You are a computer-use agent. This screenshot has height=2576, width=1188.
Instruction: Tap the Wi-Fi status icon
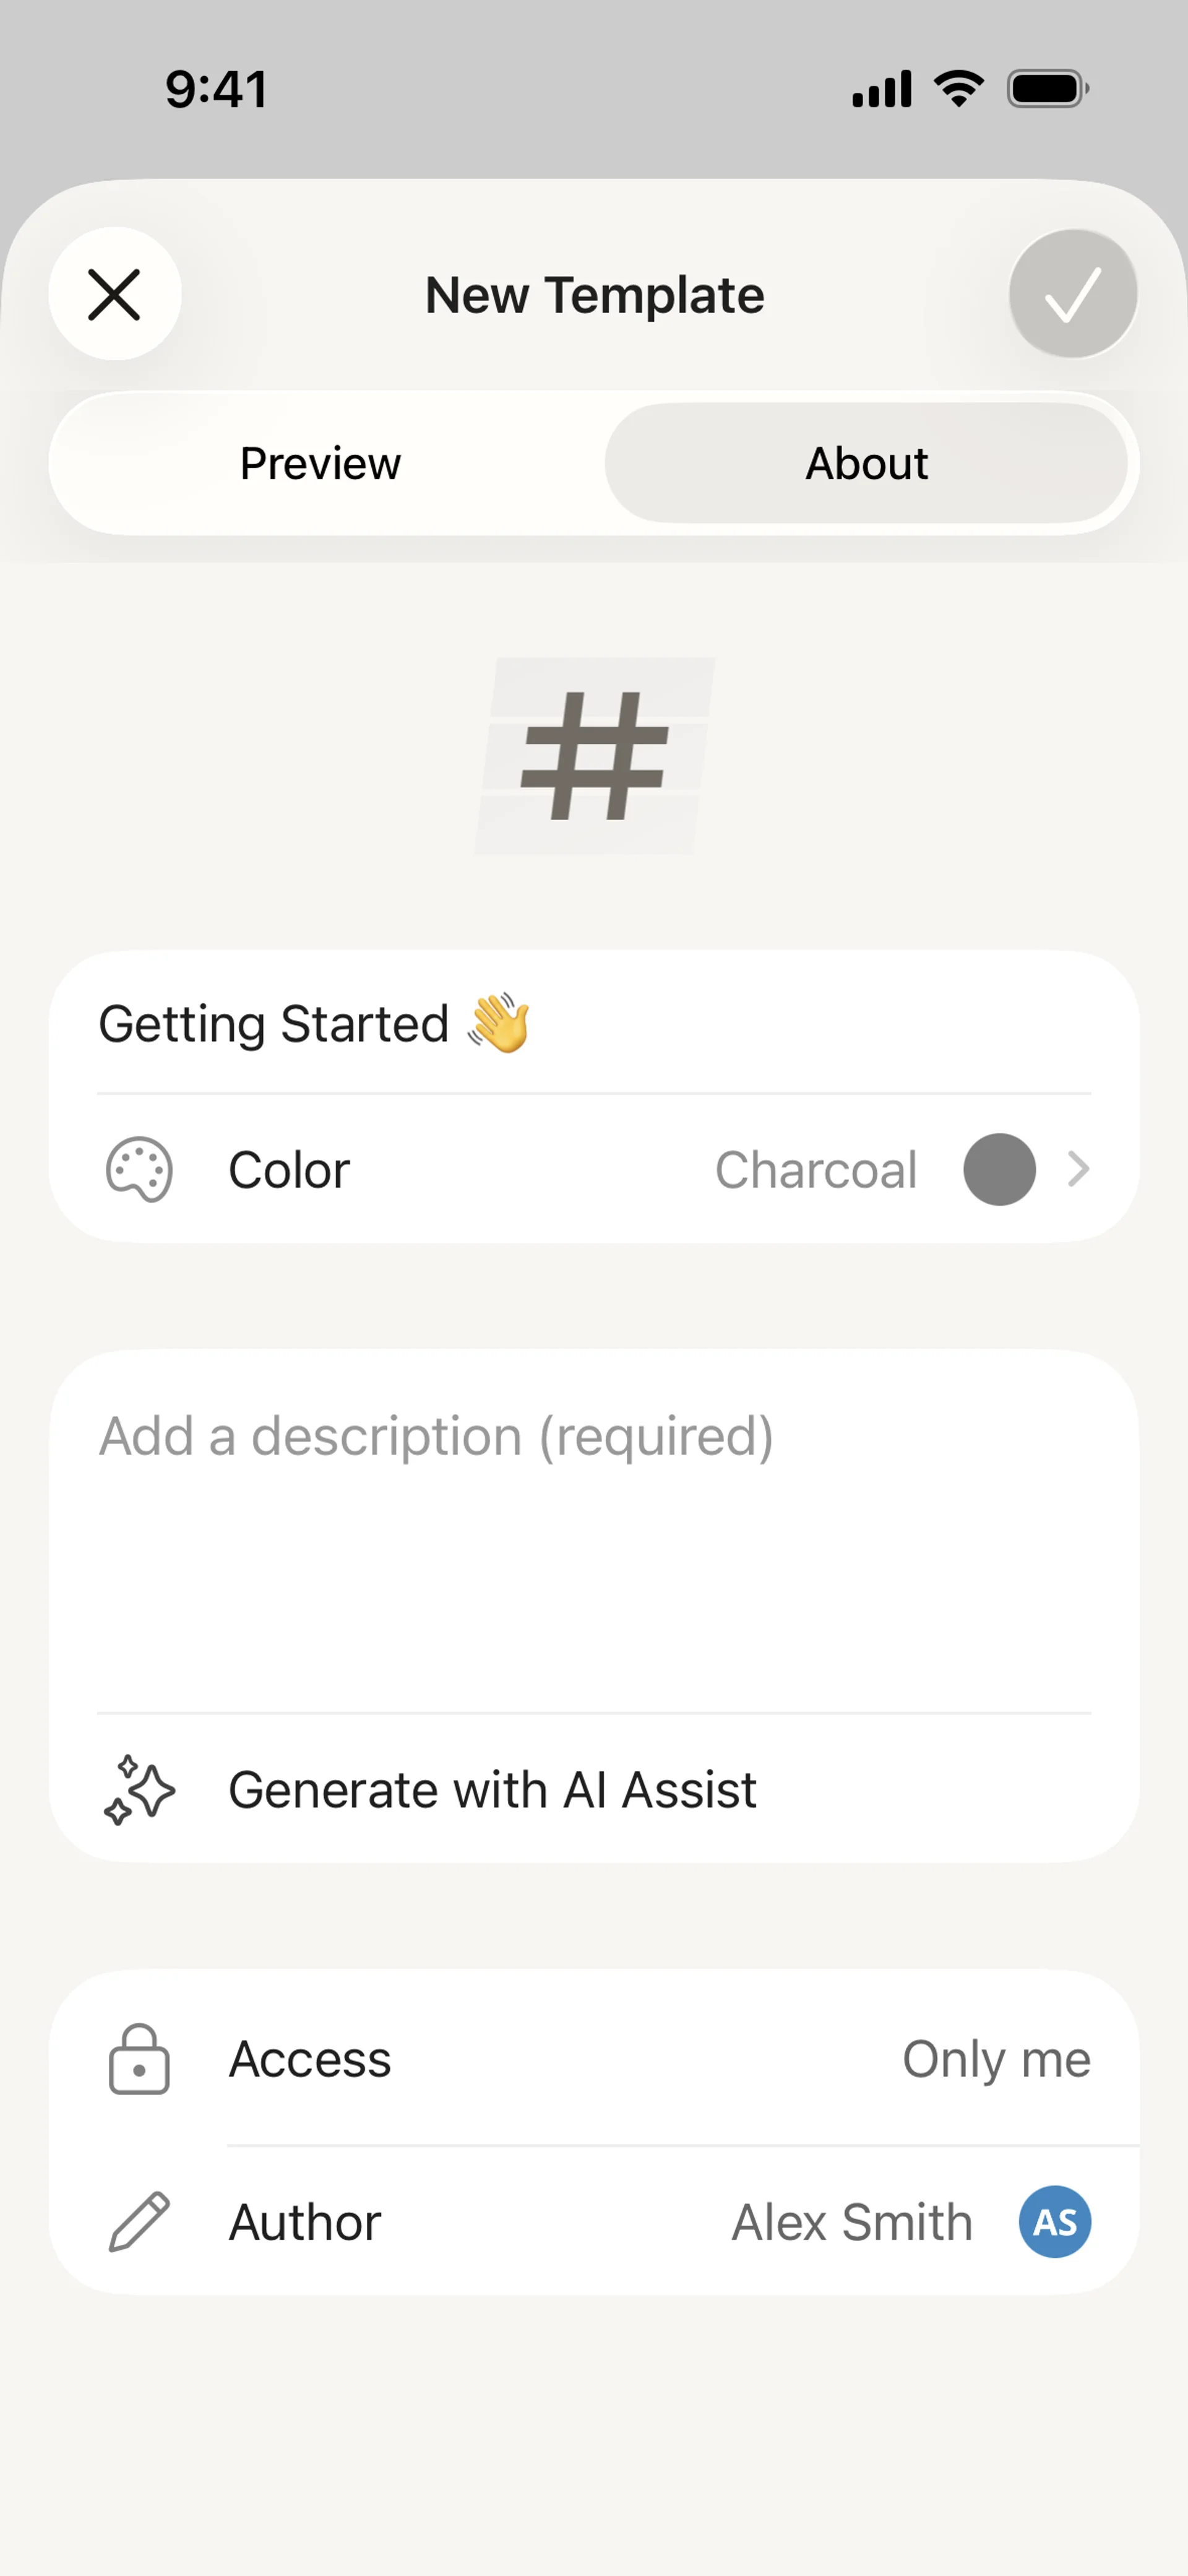tap(959, 89)
